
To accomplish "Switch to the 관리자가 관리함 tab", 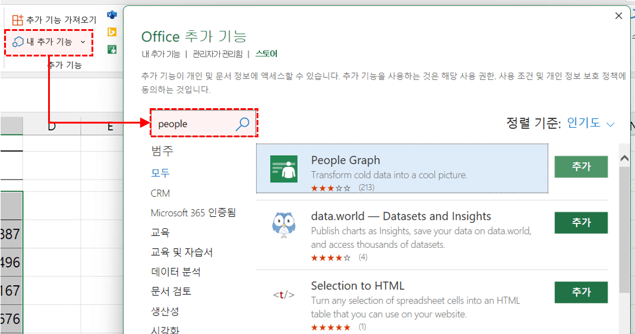I will coord(217,54).
